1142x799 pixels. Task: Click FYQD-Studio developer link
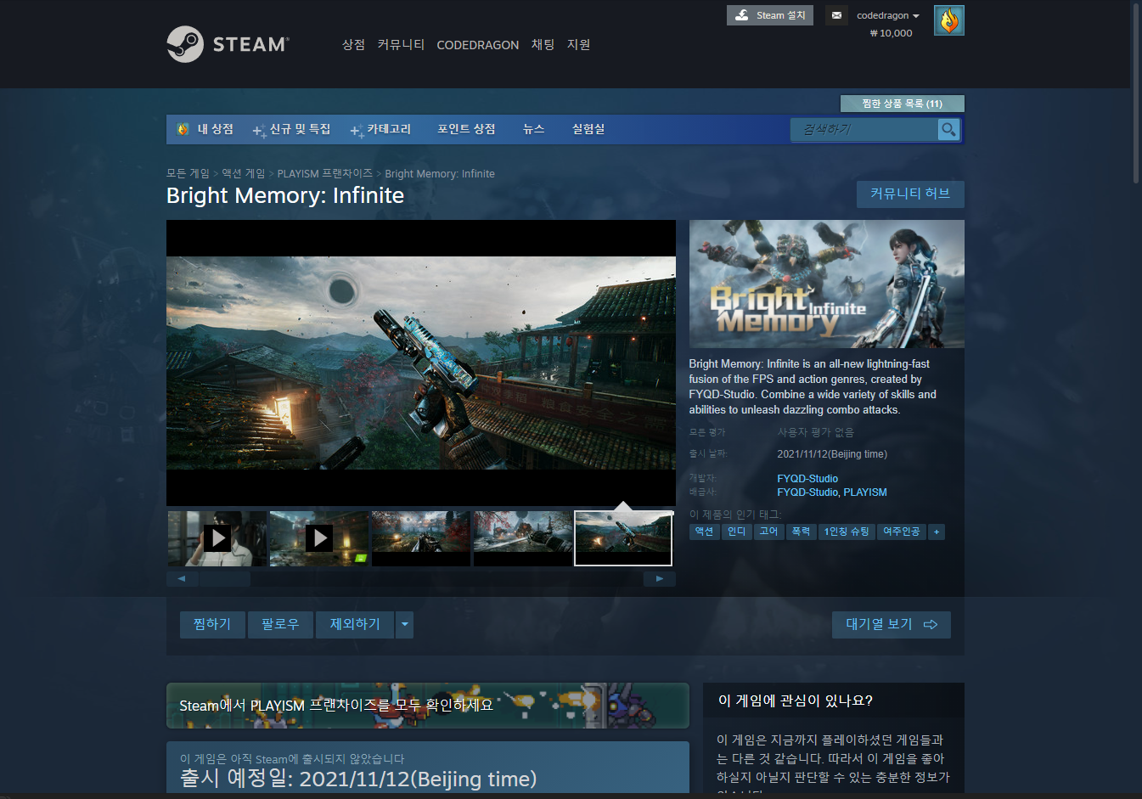807,479
